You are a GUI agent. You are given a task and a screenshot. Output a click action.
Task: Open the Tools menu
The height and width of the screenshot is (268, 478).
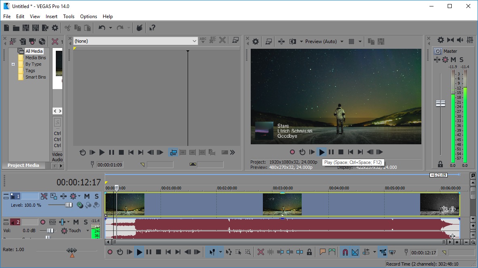69,17
